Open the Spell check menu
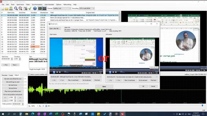The height and width of the screenshot is (116, 207). pos(20,5)
